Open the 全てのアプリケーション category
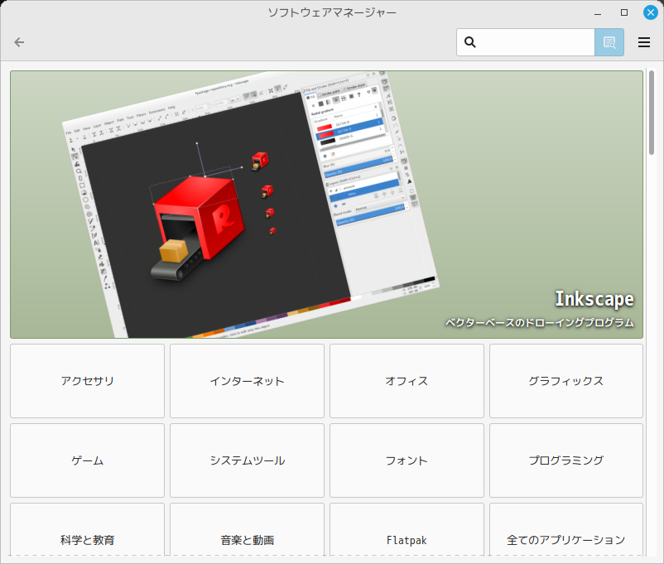The image size is (664, 564). [x=566, y=530]
